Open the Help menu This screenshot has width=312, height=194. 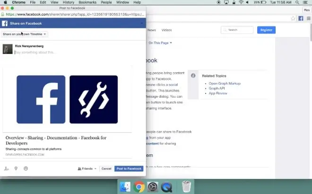[137, 2]
